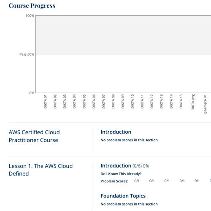
Task: Open the AWS Certified Cloud Practitioner Course chapter
Action: [34, 136]
